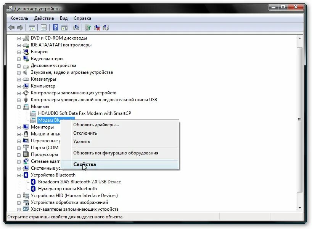Select the highlighted Модем Bluetooth item
312x229 pixels.
[49, 120]
